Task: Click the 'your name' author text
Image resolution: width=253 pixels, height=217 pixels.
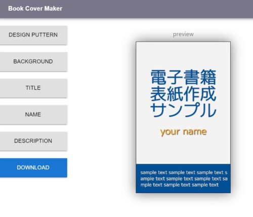Action: point(183,132)
